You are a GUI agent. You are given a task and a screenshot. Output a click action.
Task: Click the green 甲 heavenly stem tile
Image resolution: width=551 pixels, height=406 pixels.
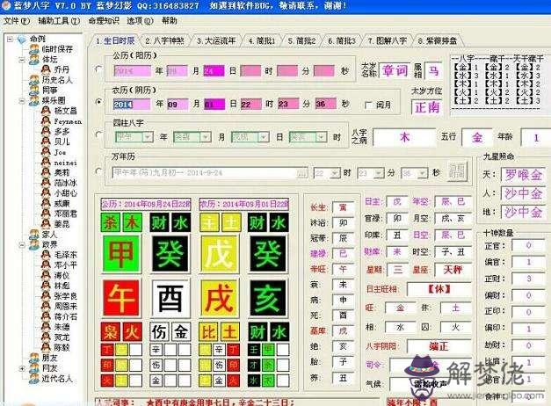[120, 254]
